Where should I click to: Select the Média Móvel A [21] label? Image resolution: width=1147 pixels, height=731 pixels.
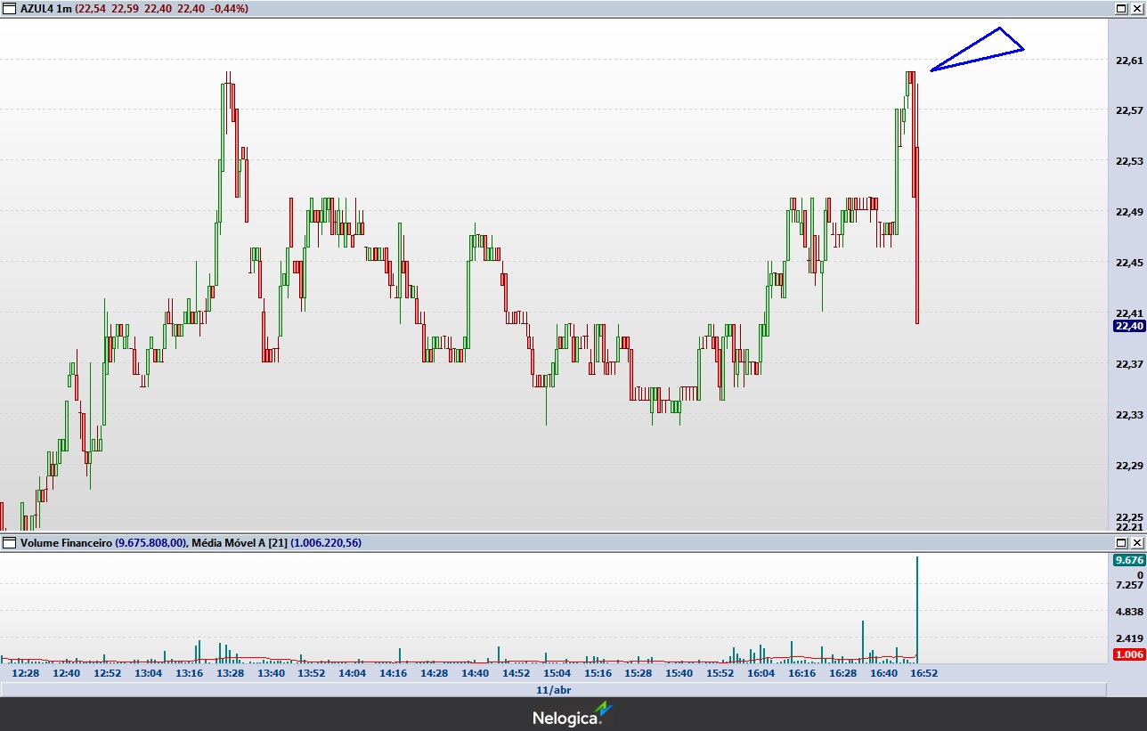click(x=239, y=542)
